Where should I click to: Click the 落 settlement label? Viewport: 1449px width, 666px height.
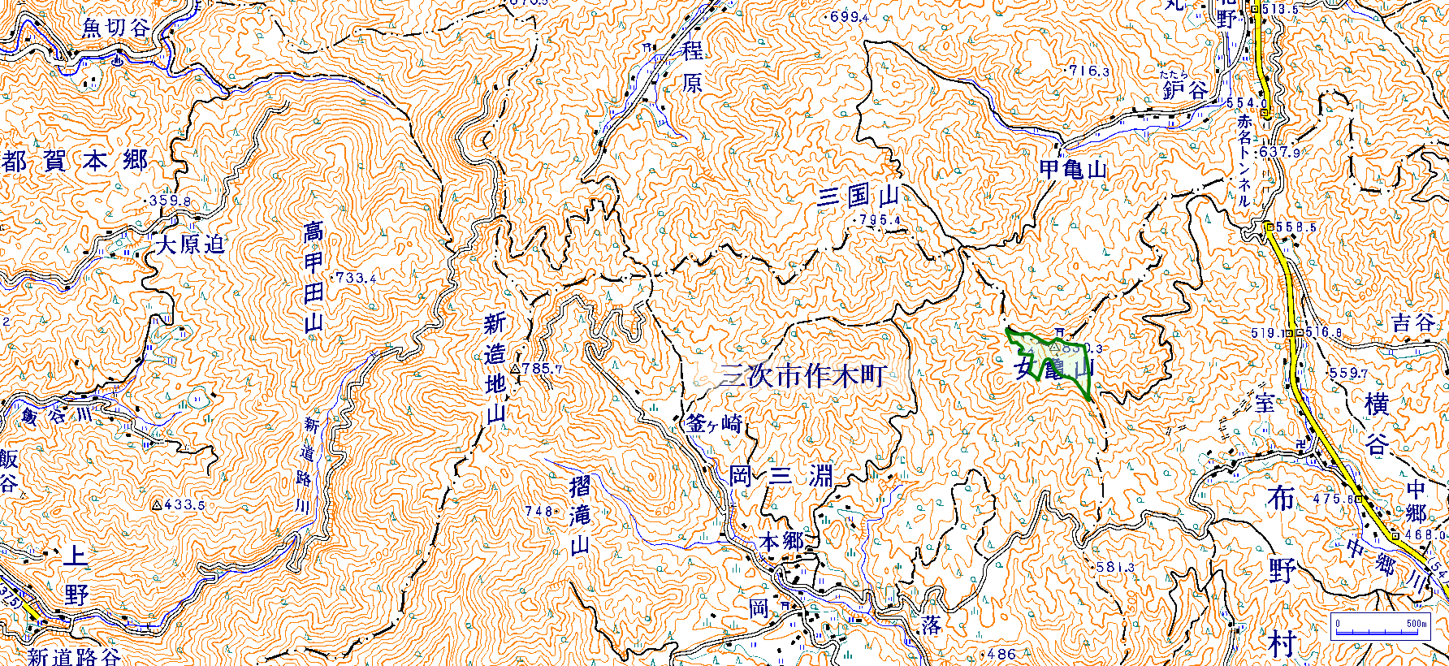[x=932, y=625]
